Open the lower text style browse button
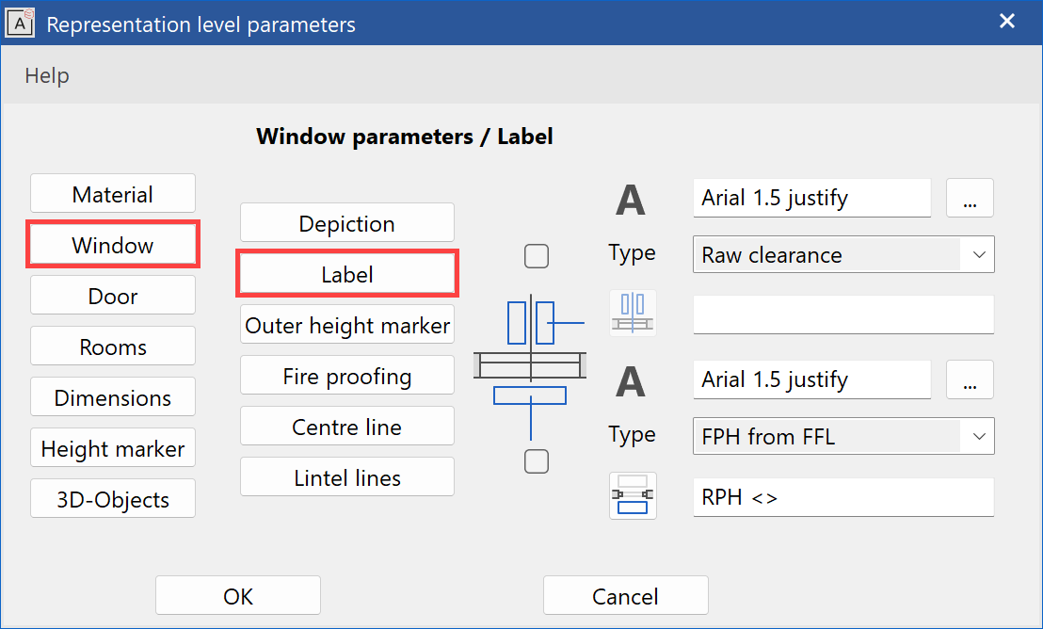1043x629 pixels. tap(970, 379)
